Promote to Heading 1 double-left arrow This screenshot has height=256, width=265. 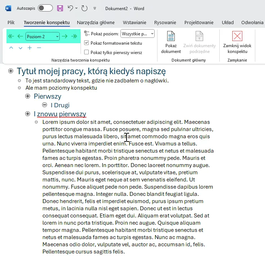click(11, 36)
